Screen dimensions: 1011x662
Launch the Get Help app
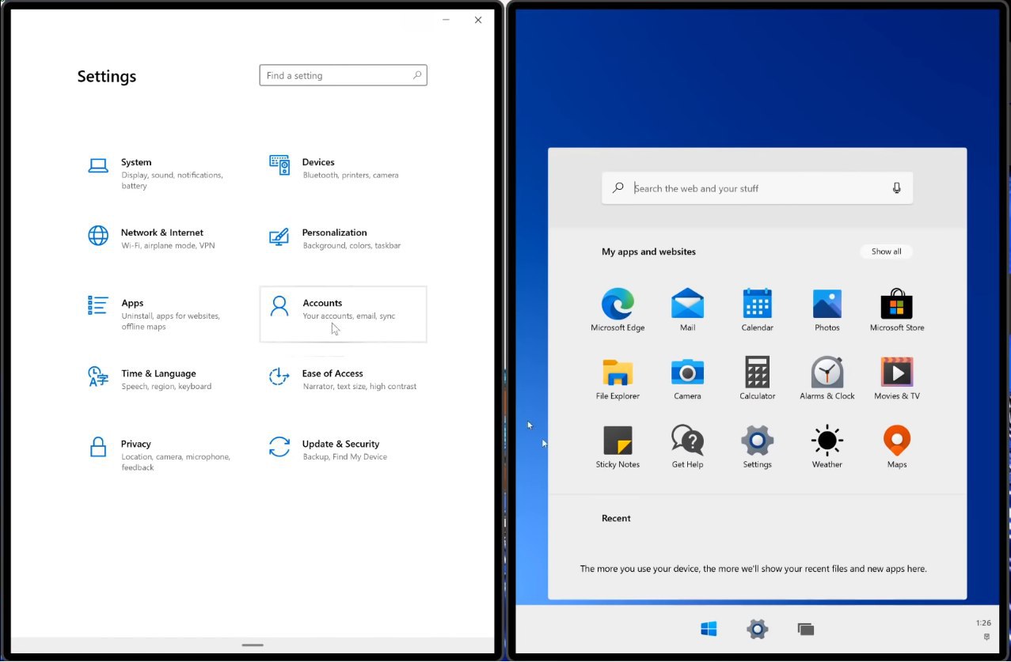tap(687, 447)
